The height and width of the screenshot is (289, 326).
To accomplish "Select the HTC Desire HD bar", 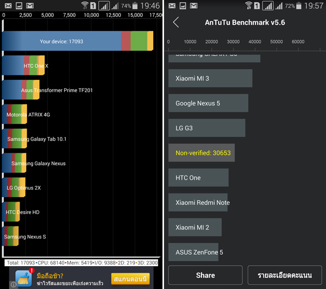I will (x=11, y=212).
